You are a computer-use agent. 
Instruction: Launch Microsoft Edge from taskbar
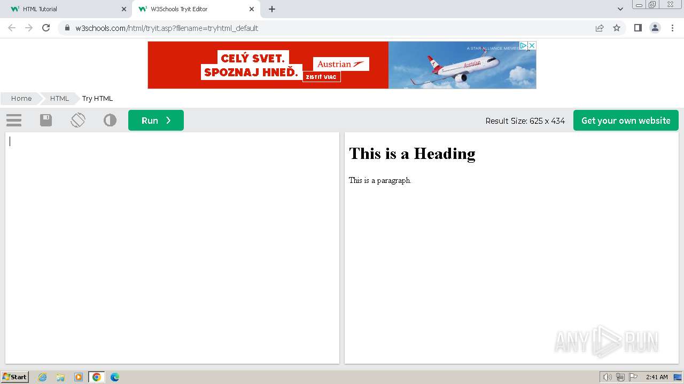tap(115, 377)
